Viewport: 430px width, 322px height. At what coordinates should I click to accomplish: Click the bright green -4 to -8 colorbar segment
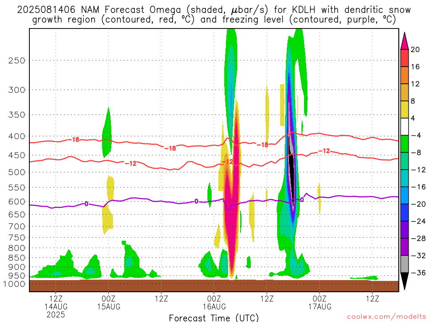pyautogui.click(x=404, y=144)
